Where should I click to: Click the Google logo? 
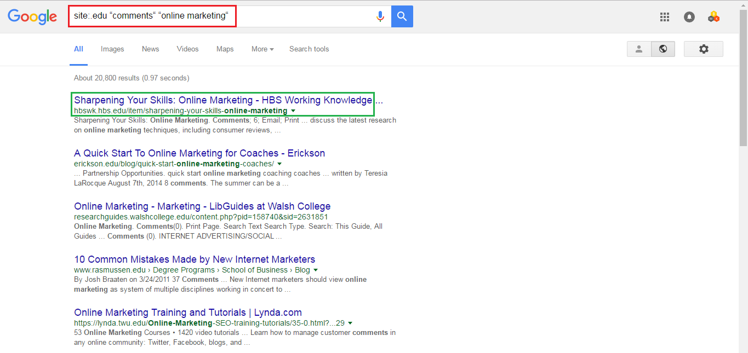32,17
